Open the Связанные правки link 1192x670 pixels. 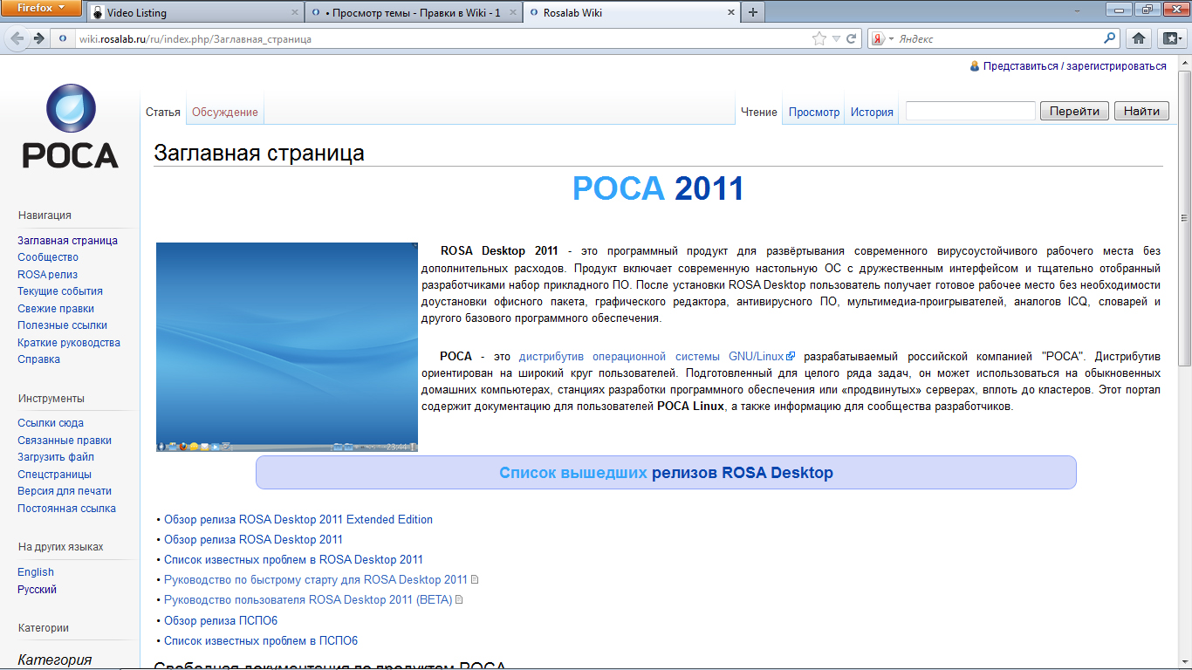click(65, 441)
